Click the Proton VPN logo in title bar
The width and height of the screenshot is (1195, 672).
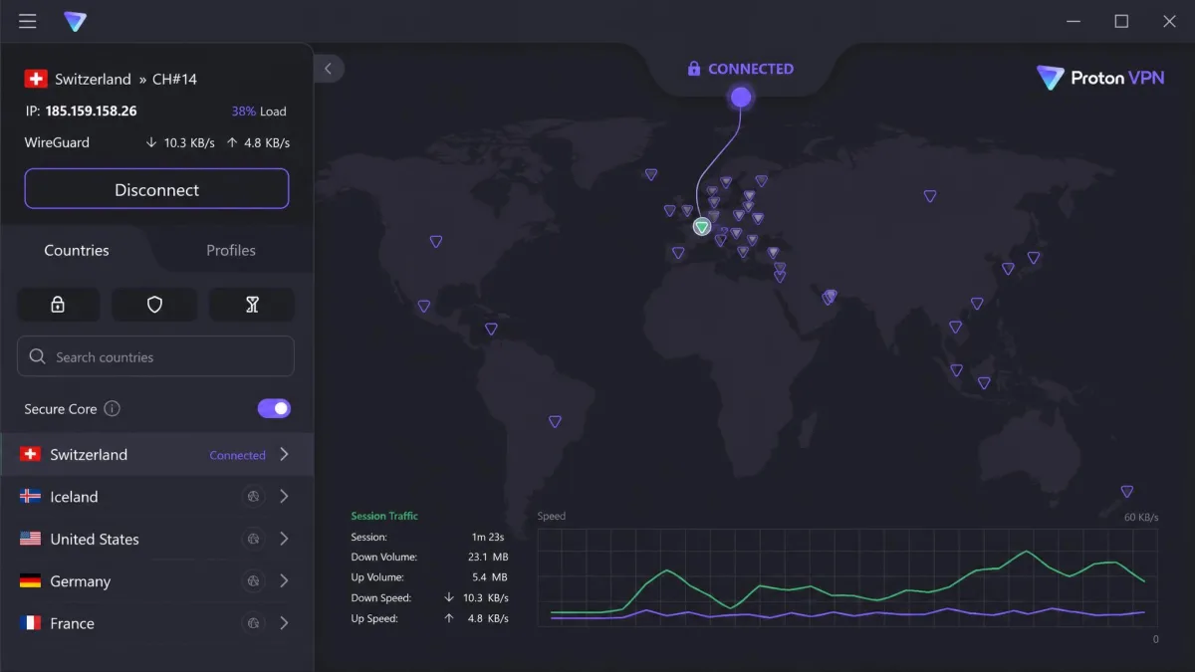pyautogui.click(x=75, y=21)
